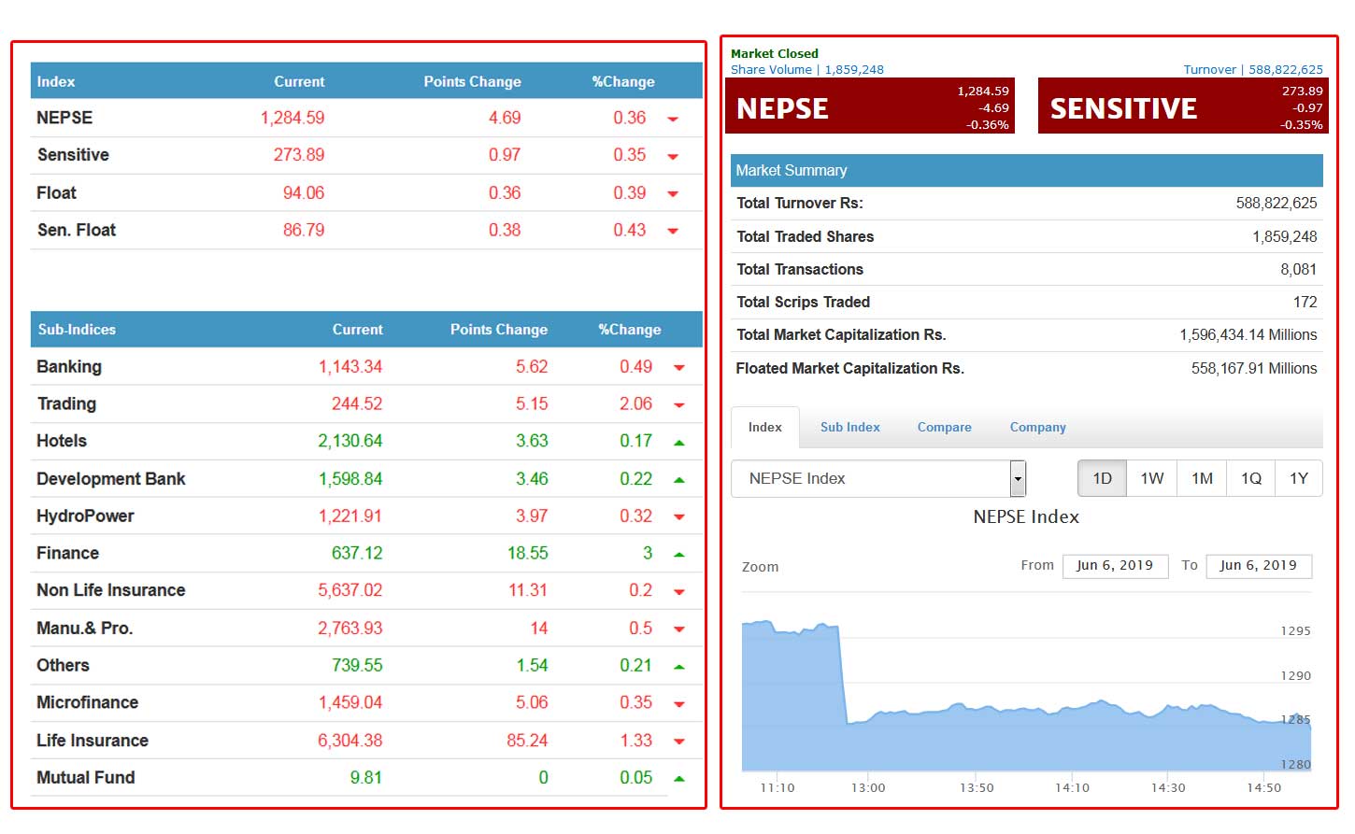This screenshot has height=834, width=1355.
Task: Click the Points Change header in Index table
Action: click(x=472, y=82)
